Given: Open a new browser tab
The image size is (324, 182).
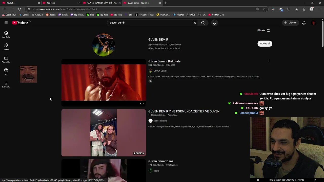Looking at the screenshot, I should 166,3.
